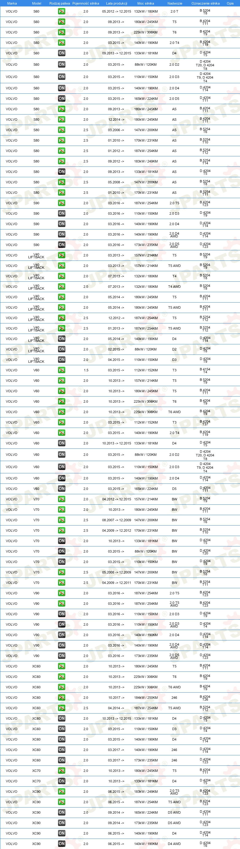
Task: Click petrol icon in V40 Liftback T4 AWD row
Action: point(62,287)
